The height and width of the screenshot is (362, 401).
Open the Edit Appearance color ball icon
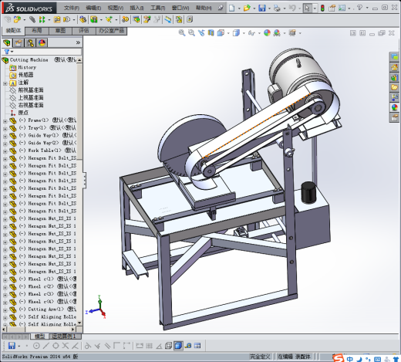tap(268, 33)
